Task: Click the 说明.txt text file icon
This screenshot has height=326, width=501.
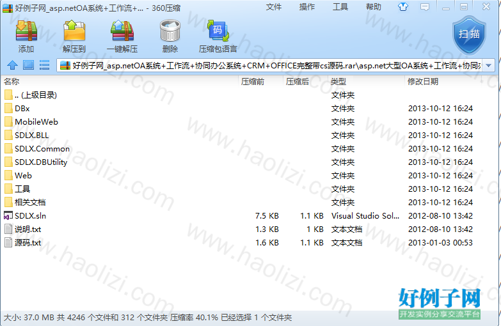Action: pos(8,229)
